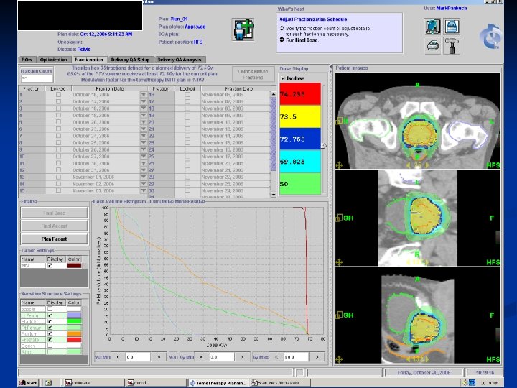Click the save disk icon at top right
Viewport: 517px width, 388px height.
(452, 27)
